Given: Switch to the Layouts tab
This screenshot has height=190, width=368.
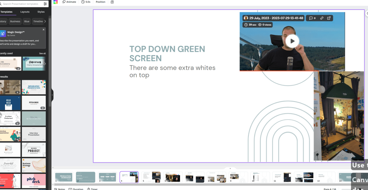Looking at the screenshot, I should (x=25, y=12).
